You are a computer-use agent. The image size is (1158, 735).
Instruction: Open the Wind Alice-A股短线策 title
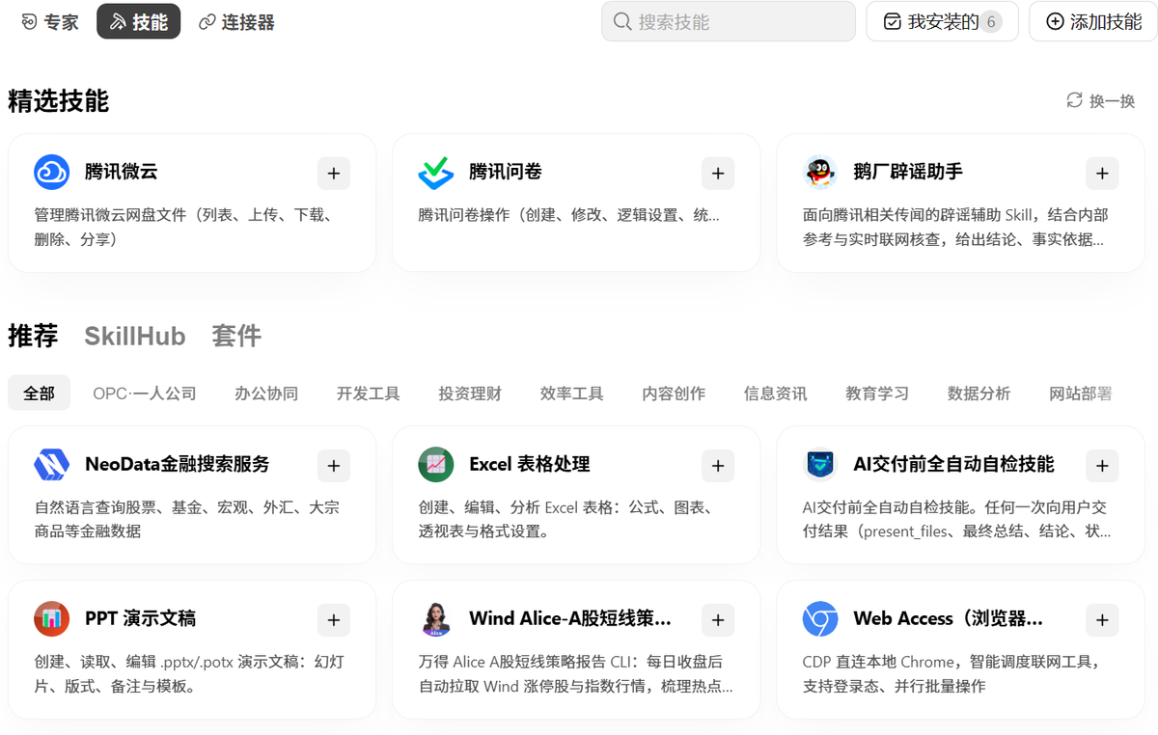[570, 619]
